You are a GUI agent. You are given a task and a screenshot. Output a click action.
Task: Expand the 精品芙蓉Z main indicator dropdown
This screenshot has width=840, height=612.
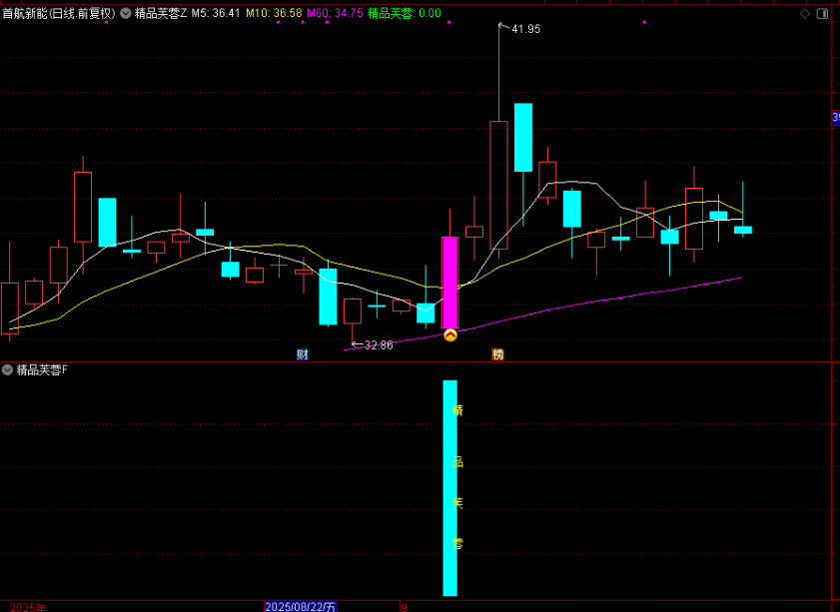(x=126, y=14)
